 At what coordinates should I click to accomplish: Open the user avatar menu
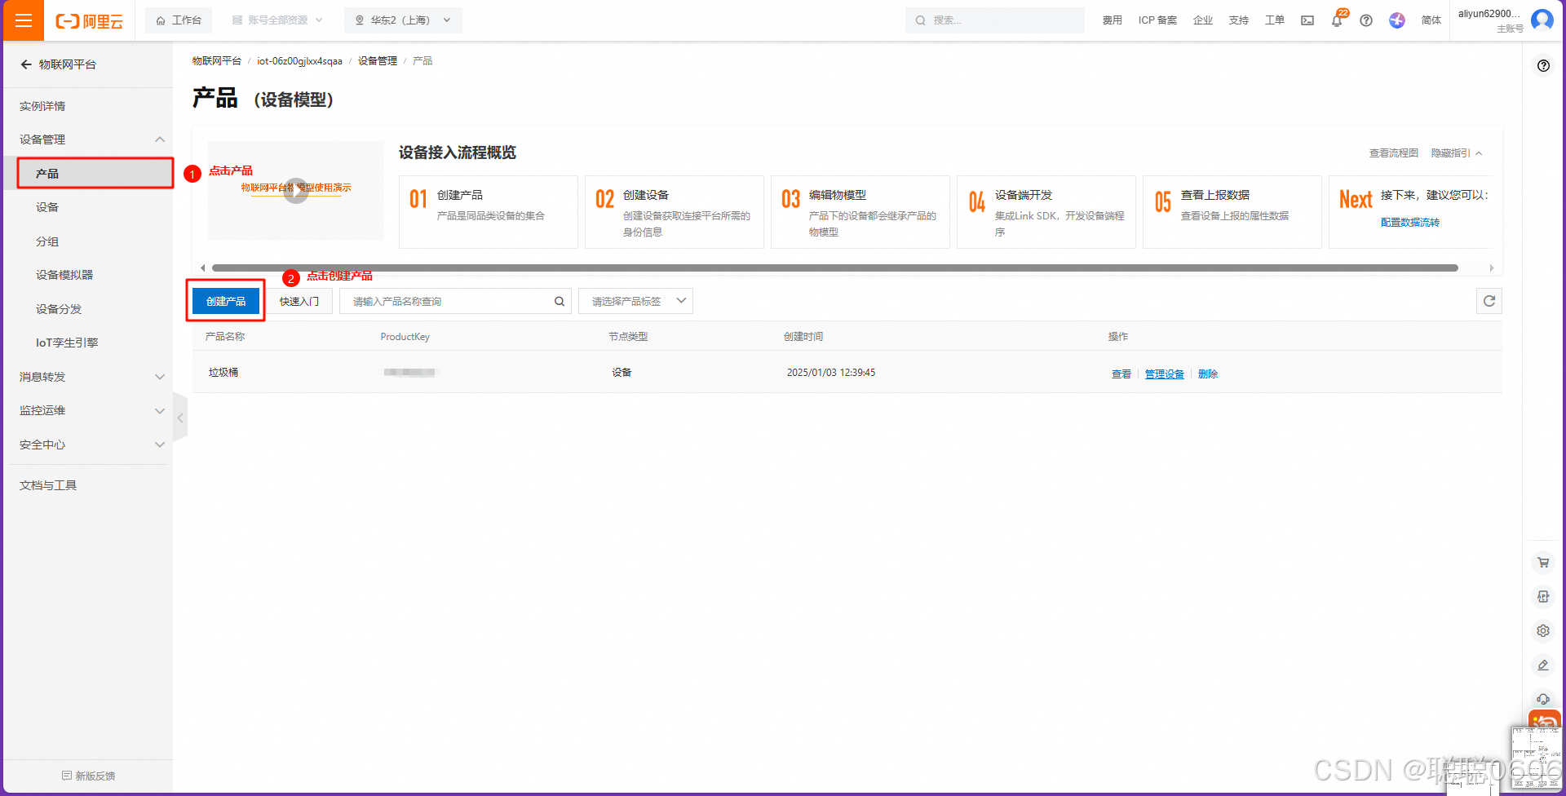[x=1542, y=20]
